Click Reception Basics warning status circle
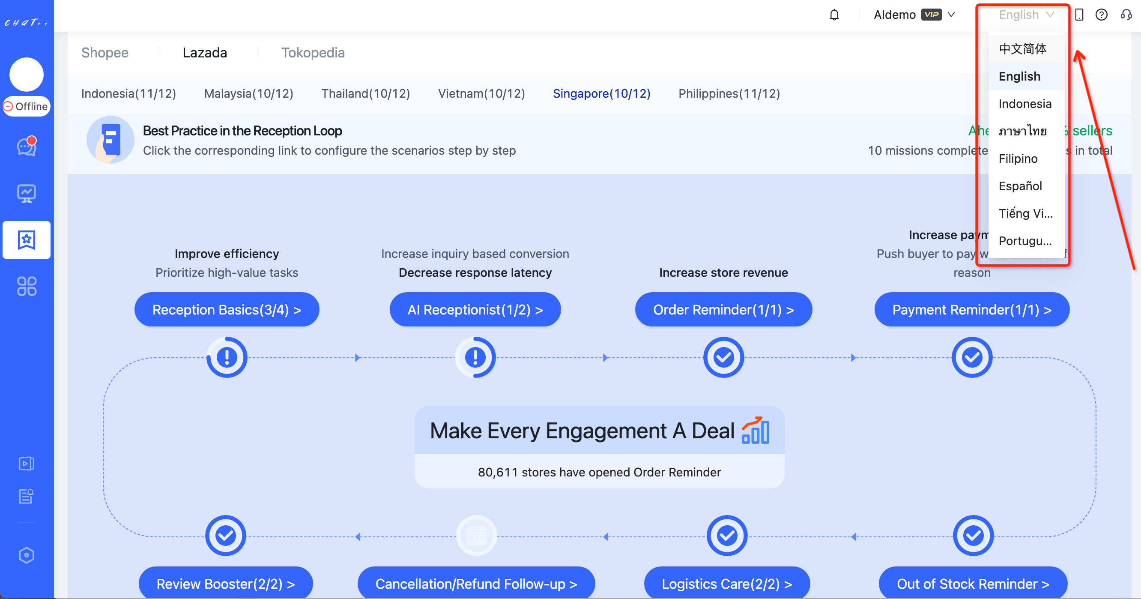1141x599 pixels. 227,357
